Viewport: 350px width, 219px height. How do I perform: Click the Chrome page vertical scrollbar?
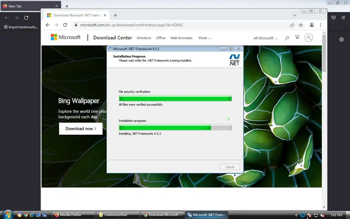click(324, 53)
